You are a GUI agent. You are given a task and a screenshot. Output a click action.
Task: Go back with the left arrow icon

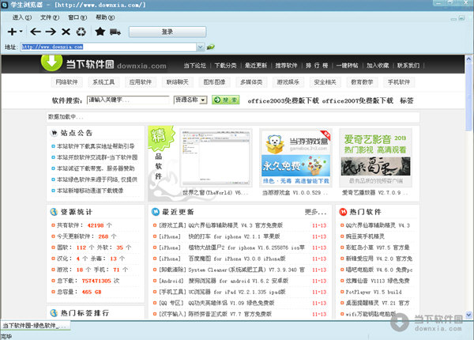pyautogui.click(x=36, y=32)
